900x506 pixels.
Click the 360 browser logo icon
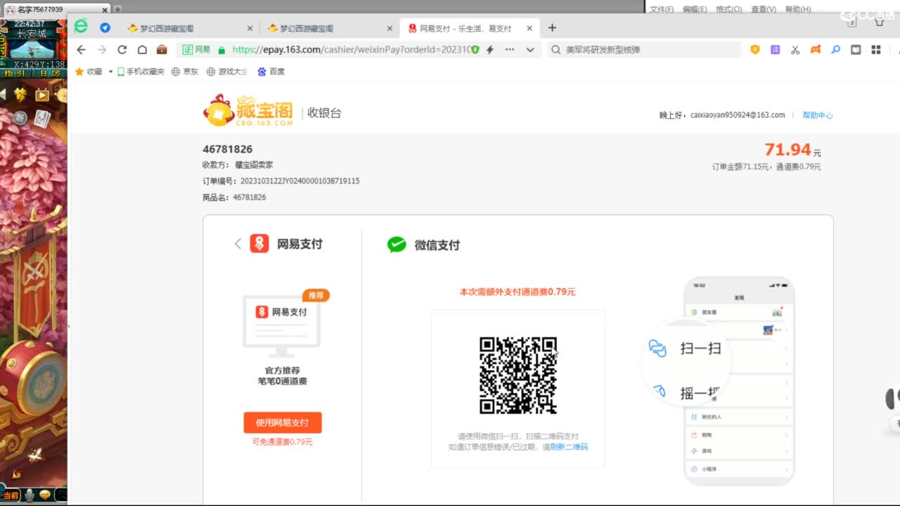(x=82, y=27)
